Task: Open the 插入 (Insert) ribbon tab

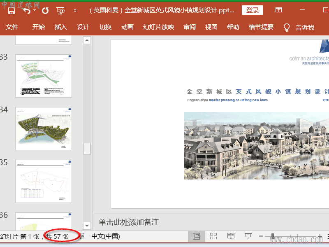Action: pos(61,27)
